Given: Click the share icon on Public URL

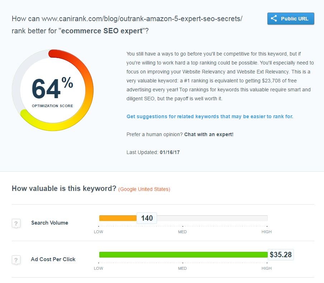Looking at the screenshot, I should 274,18.
